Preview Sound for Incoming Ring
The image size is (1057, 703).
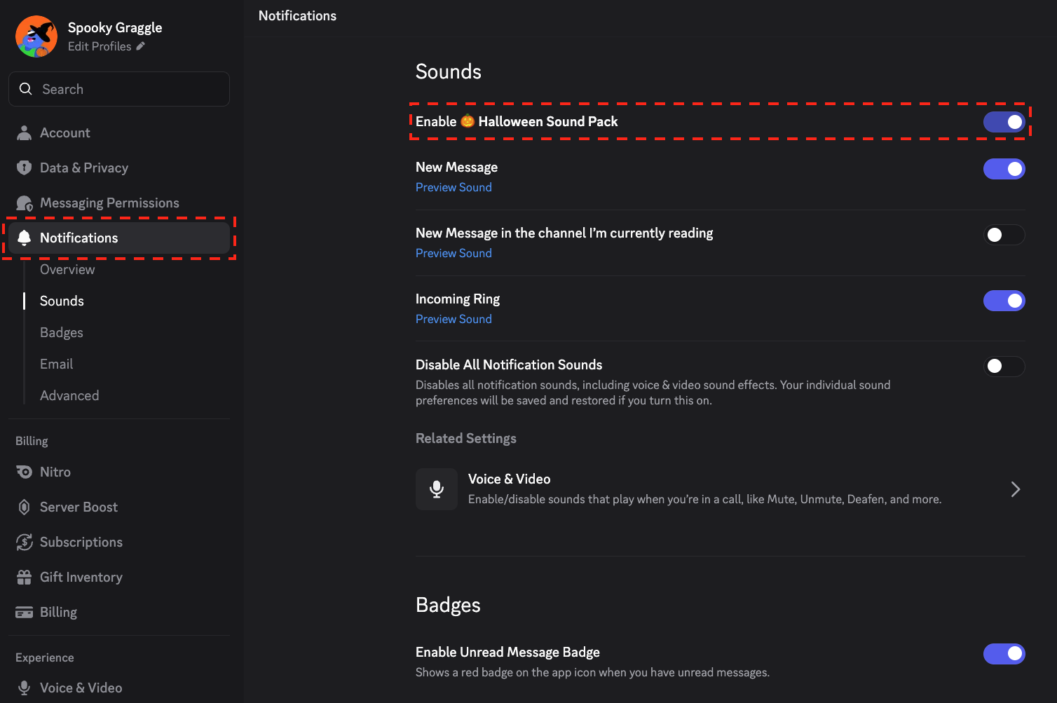[x=454, y=319]
